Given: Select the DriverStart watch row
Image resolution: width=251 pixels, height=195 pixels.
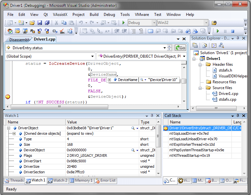Looking at the screenshot, I should tap(80, 161).
